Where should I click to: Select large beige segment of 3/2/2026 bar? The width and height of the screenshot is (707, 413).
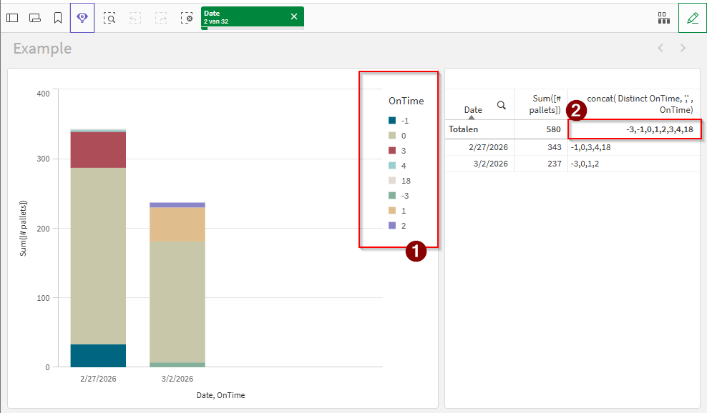coord(177,302)
